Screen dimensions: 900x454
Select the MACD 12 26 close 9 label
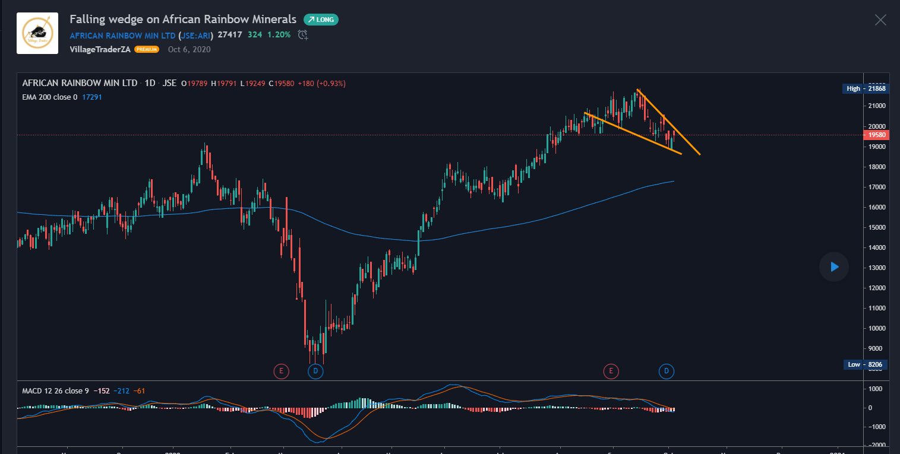55,390
